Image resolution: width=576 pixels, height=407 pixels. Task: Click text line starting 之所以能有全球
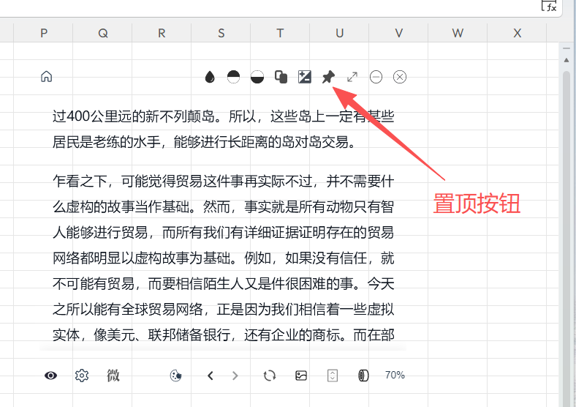[x=224, y=309]
